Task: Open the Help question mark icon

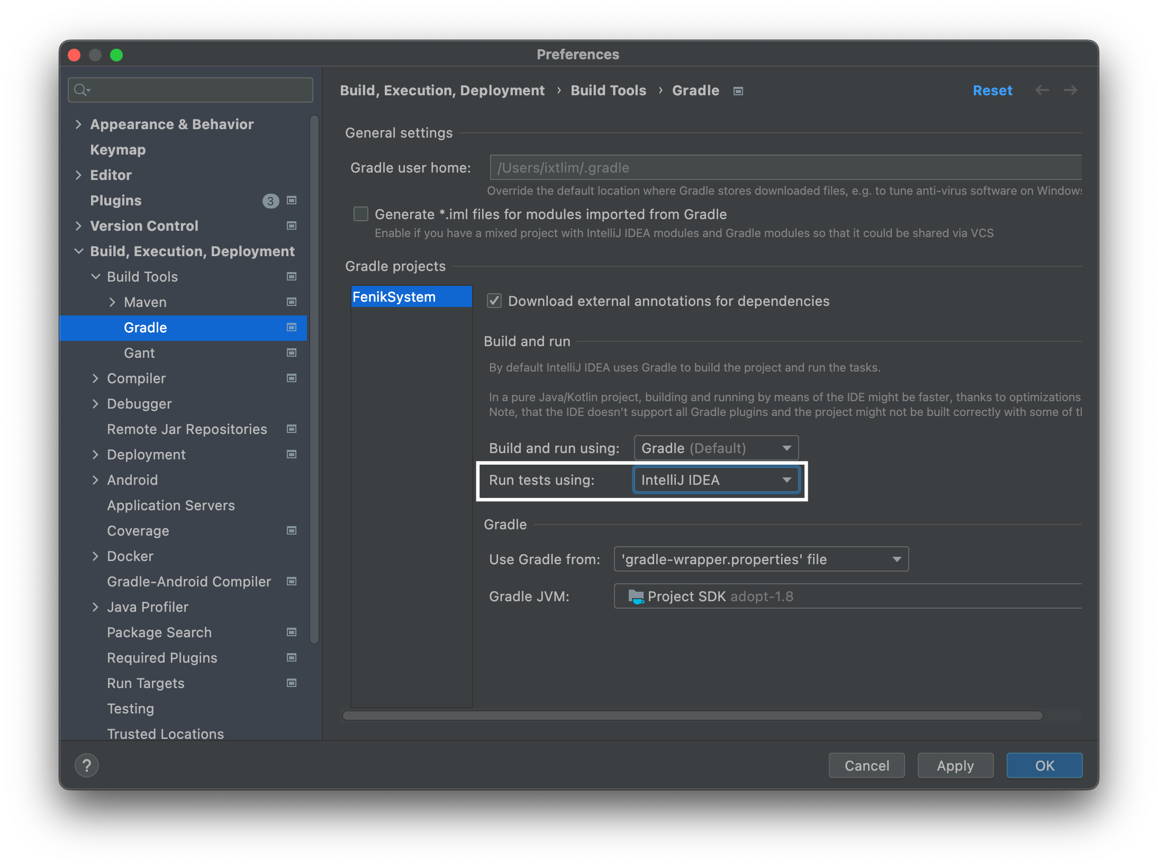Action: point(87,765)
